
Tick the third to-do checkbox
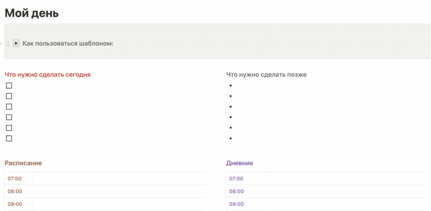tap(9, 107)
